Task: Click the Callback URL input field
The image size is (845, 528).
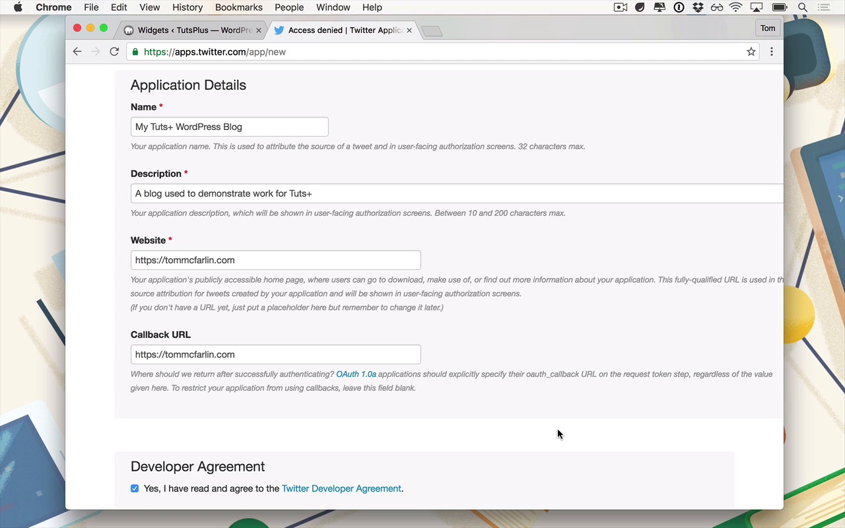Action: click(x=276, y=354)
